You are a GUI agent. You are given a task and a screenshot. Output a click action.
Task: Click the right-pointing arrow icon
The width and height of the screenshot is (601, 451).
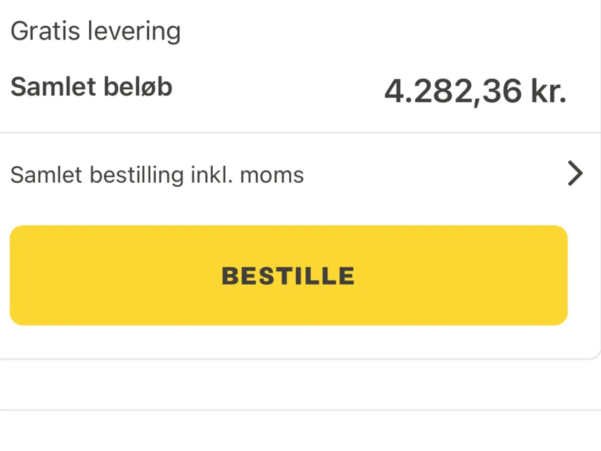point(575,174)
